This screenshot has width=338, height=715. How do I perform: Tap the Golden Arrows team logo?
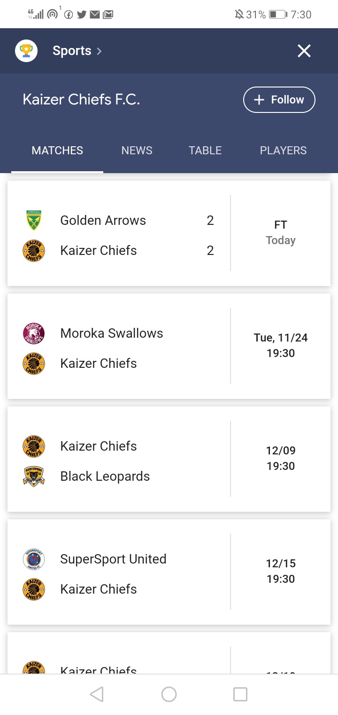tap(34, 220)
